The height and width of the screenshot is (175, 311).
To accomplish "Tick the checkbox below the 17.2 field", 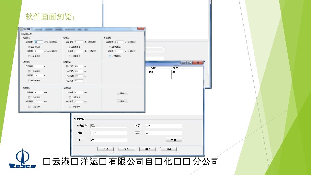I will point(29,107).
